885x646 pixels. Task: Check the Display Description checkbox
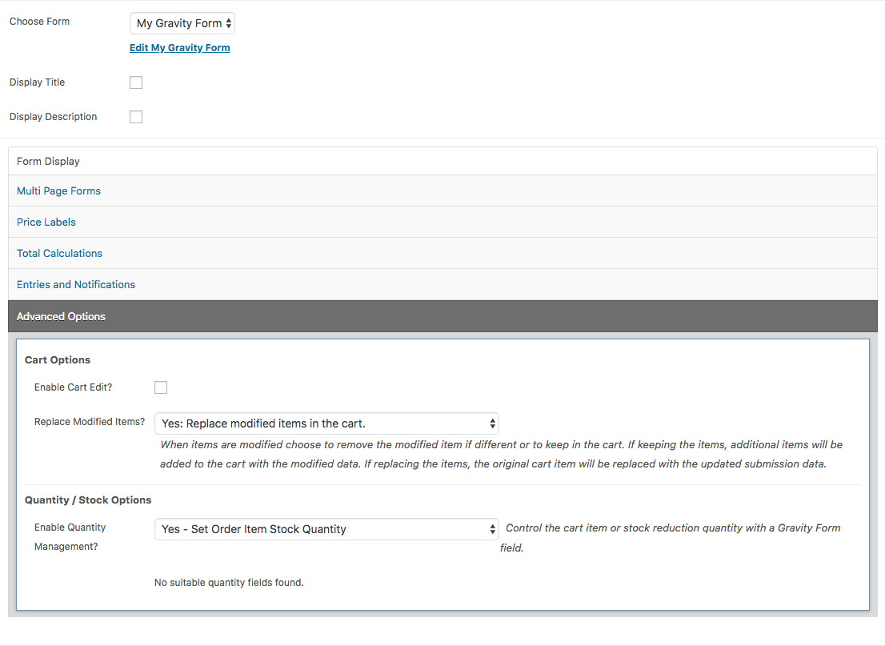coord(135,116)
